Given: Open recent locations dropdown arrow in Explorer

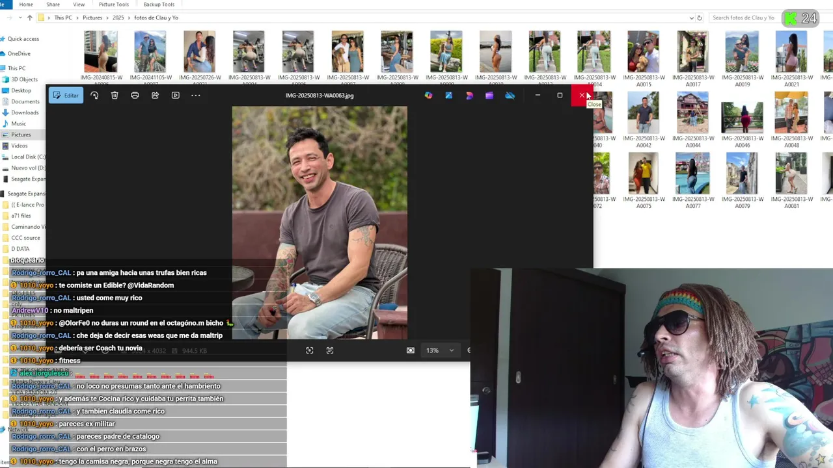Looking at the screenshot, I should point(21,18).
